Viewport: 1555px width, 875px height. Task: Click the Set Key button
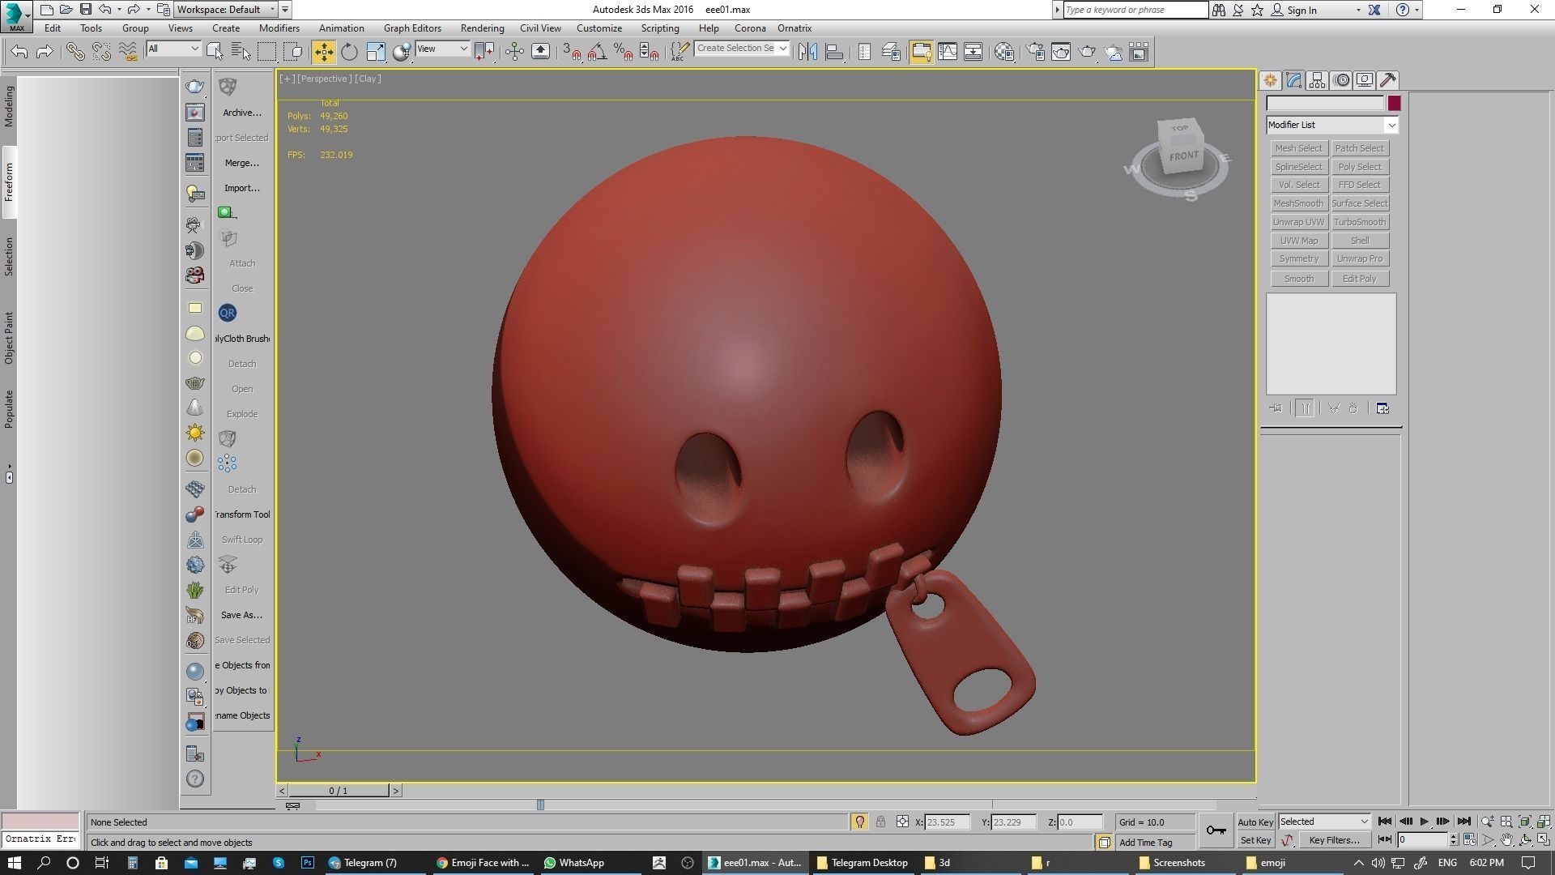[x=1255, y=840]
